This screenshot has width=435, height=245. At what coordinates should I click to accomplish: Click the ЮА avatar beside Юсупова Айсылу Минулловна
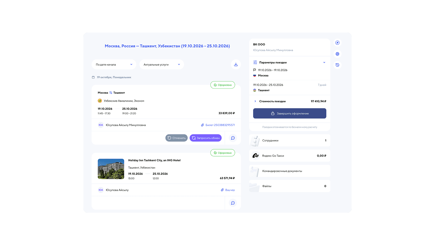point(101,125)
